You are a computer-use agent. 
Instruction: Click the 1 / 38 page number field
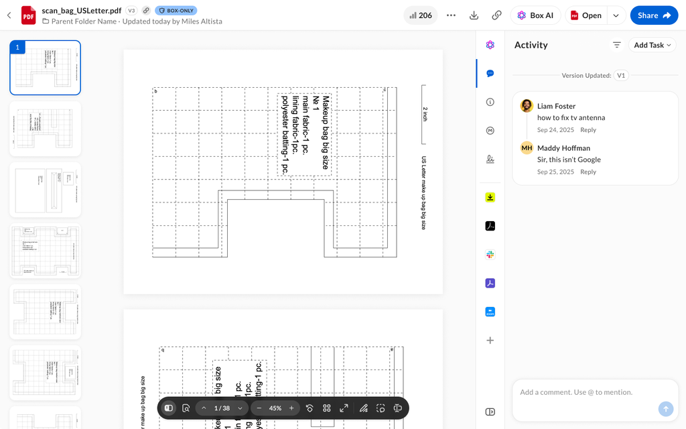222,408
